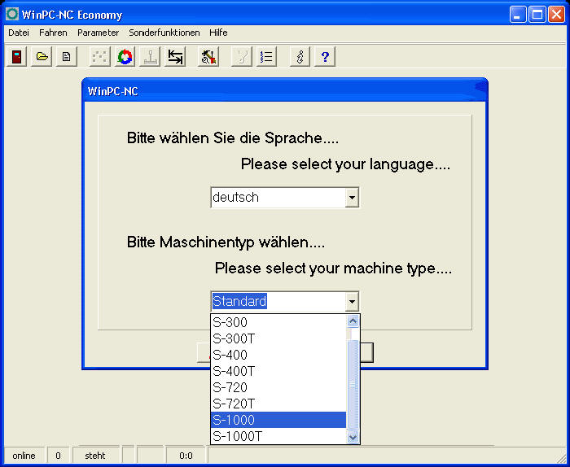
Task: Click the machine list scroll down arrow
Action: pyautogui.click(x=353, y=437)
